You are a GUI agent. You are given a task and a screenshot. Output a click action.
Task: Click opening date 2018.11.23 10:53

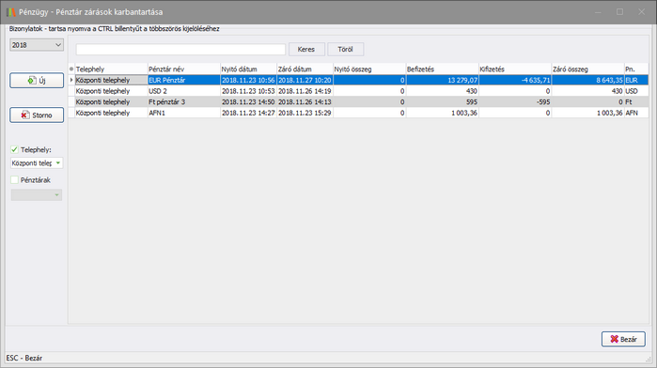point(248,91)
